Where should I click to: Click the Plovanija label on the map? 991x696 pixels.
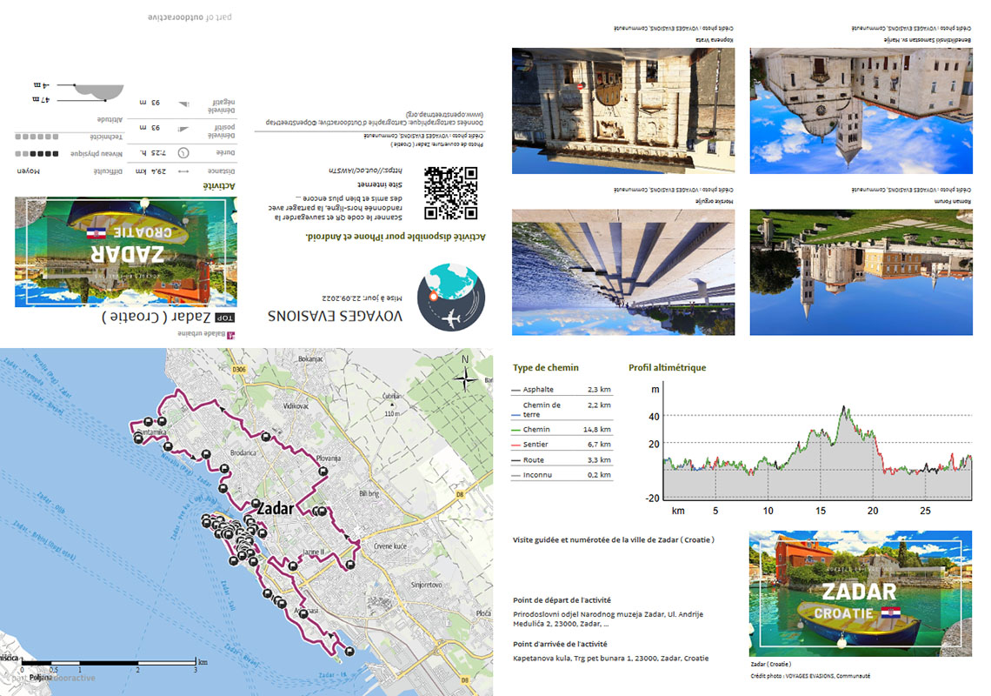[x=329, y=458]
